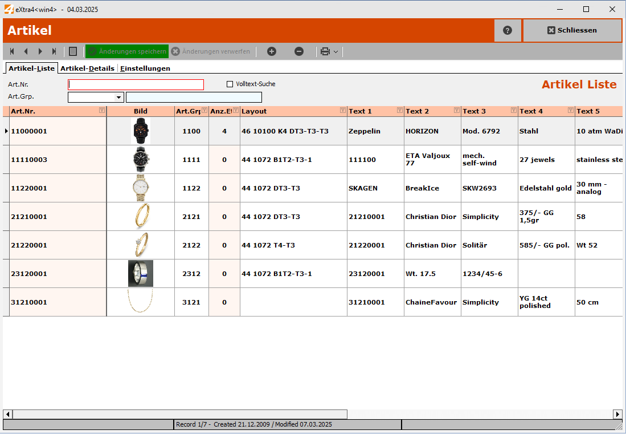Go to the next record
The width and height of the screenshot is (626, 434).
(40, 51)
